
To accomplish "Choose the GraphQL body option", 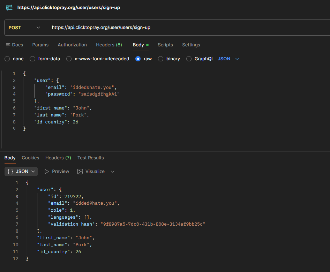I will pyautogui.click(x=189, y=59).
